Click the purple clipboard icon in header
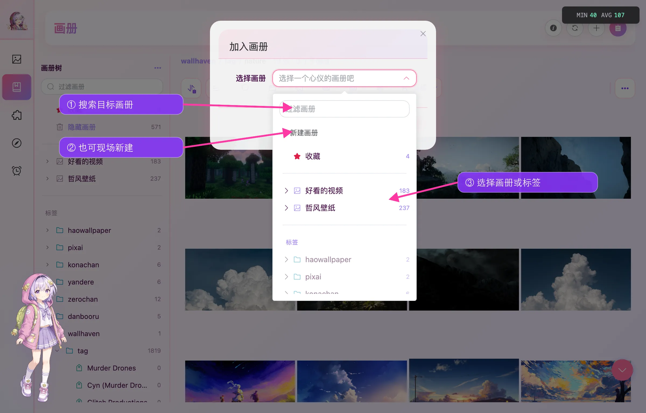 (618, 28)
